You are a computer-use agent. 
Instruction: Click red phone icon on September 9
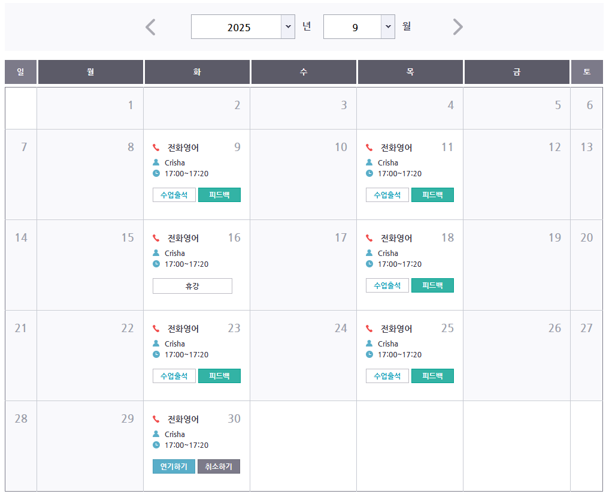[156, 147]
